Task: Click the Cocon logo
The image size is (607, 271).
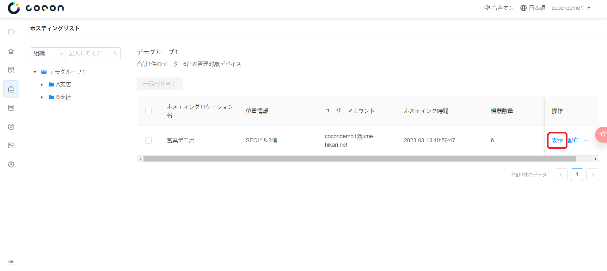Action: pyautogui.click(x=36, y=8)
